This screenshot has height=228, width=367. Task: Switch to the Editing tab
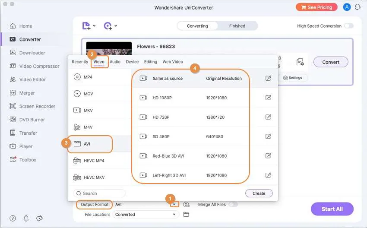pos(151,62)
